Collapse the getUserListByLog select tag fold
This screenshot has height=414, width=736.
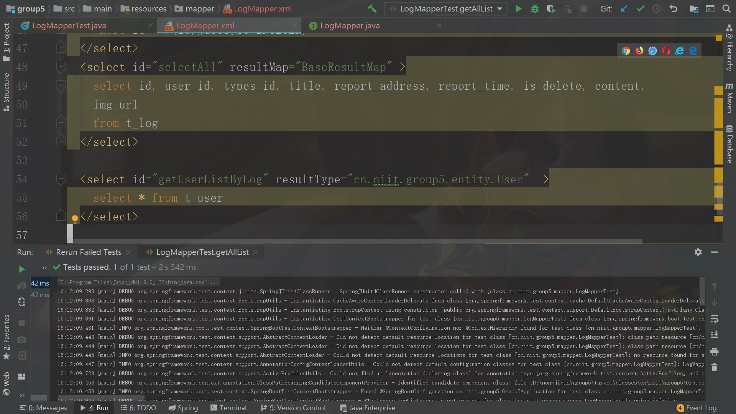tap(61, 179)
